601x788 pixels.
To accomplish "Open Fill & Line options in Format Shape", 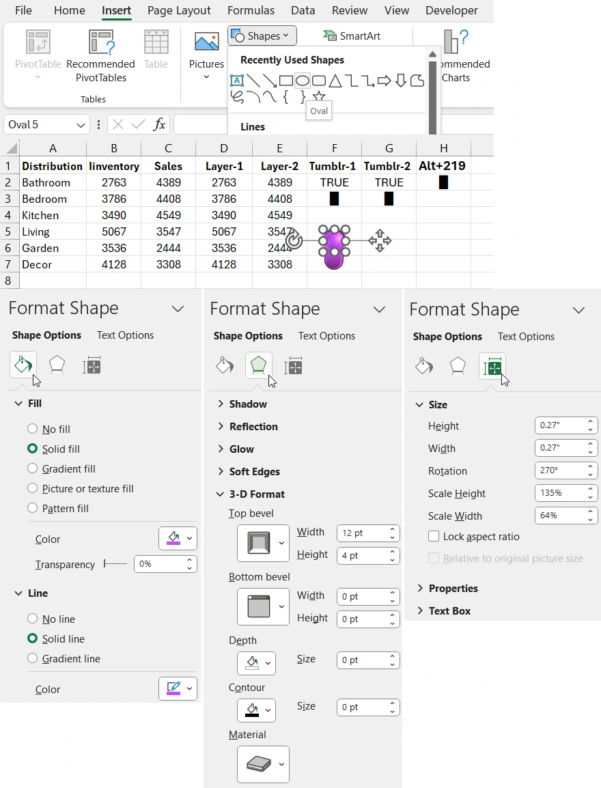I will pos(23,365).
